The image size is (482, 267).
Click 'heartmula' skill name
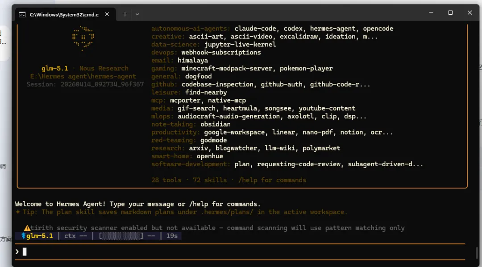(x=240, y=108)
